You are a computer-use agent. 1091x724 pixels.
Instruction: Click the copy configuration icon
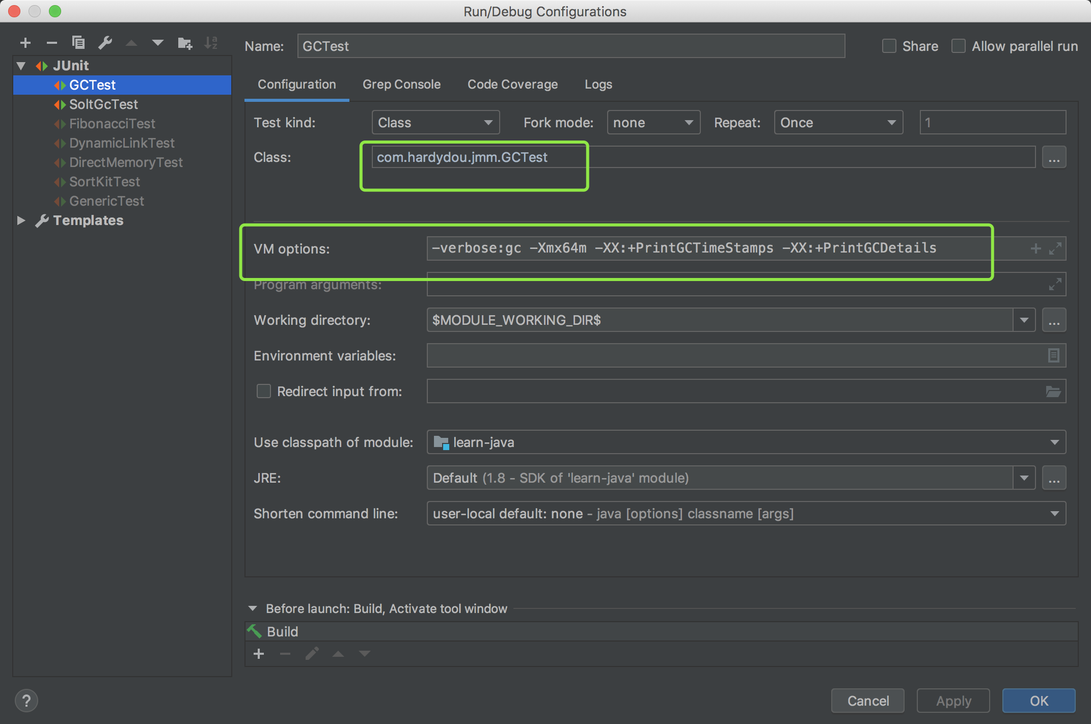pyautogui.click(x=78, y=43)
